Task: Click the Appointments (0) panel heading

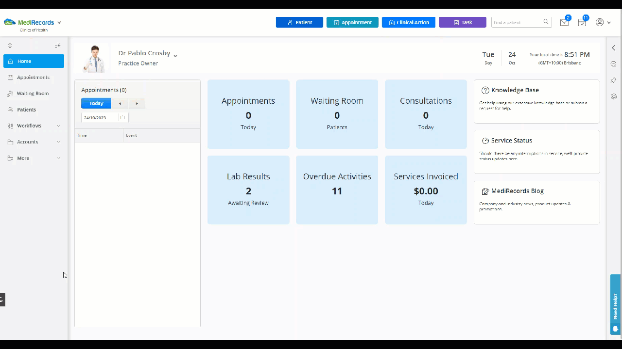Action: tap(104, 90)
